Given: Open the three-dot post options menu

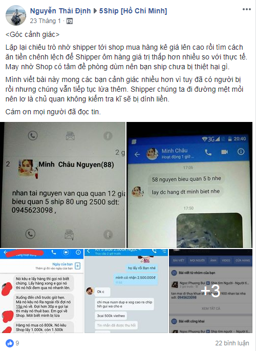Looking at the screenshot, I should (247, 9).
